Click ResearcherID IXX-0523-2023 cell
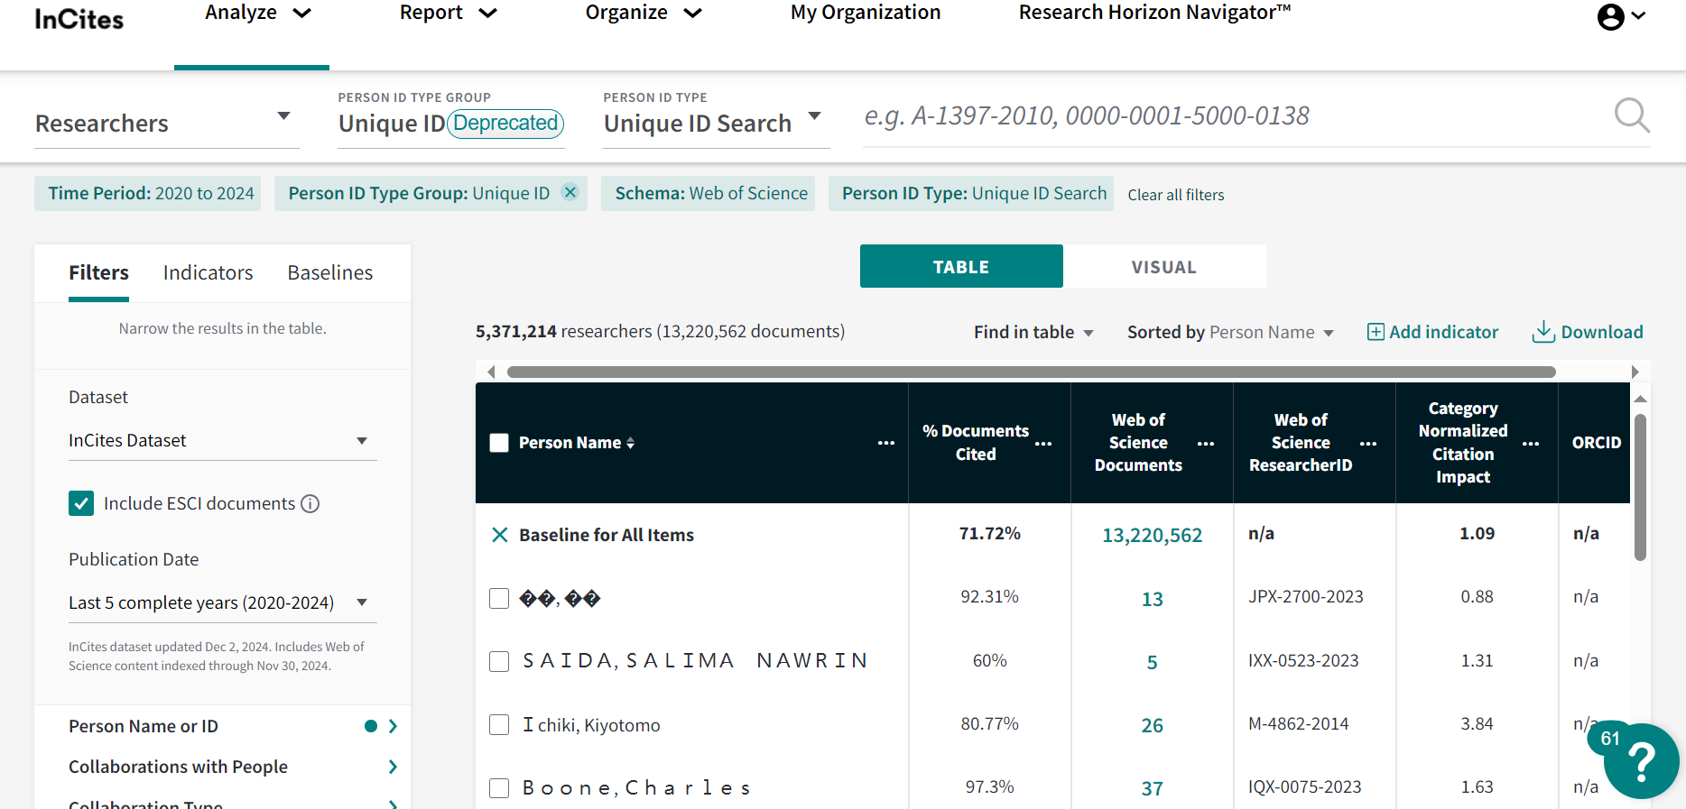1686x809 pixels. 1303,660
